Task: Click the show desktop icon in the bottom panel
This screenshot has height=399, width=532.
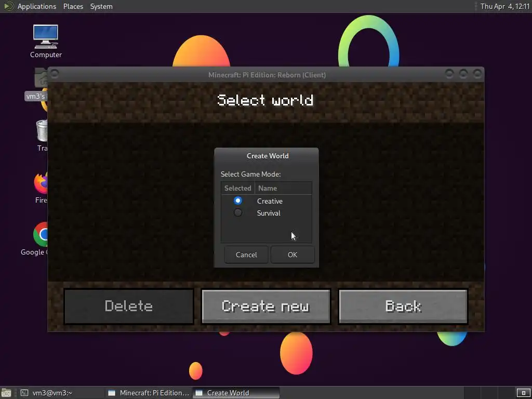Action: point(6,393)
